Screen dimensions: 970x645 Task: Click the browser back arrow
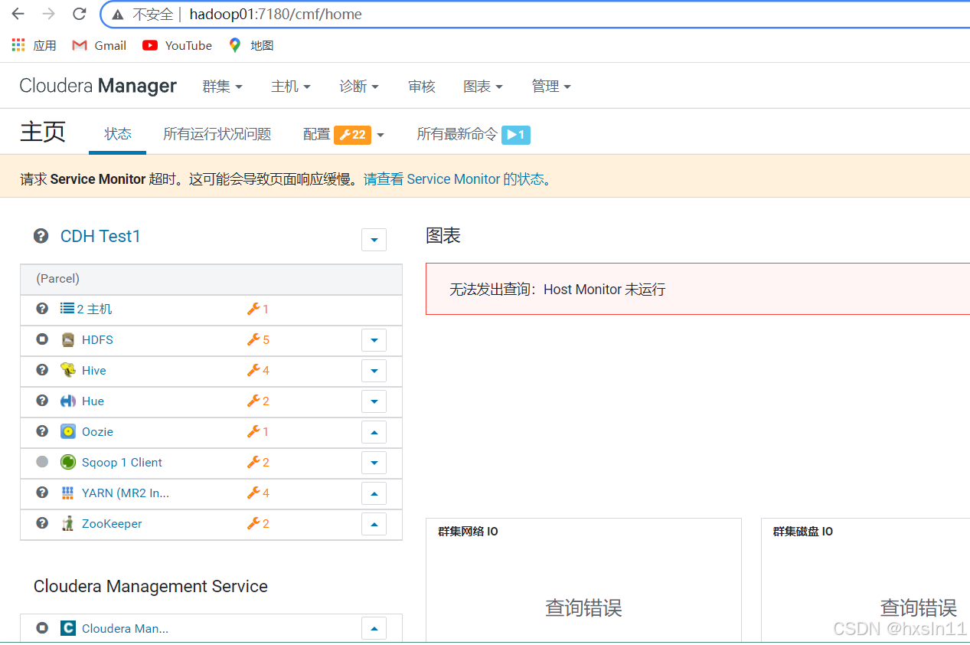click(x=18, y=14)
